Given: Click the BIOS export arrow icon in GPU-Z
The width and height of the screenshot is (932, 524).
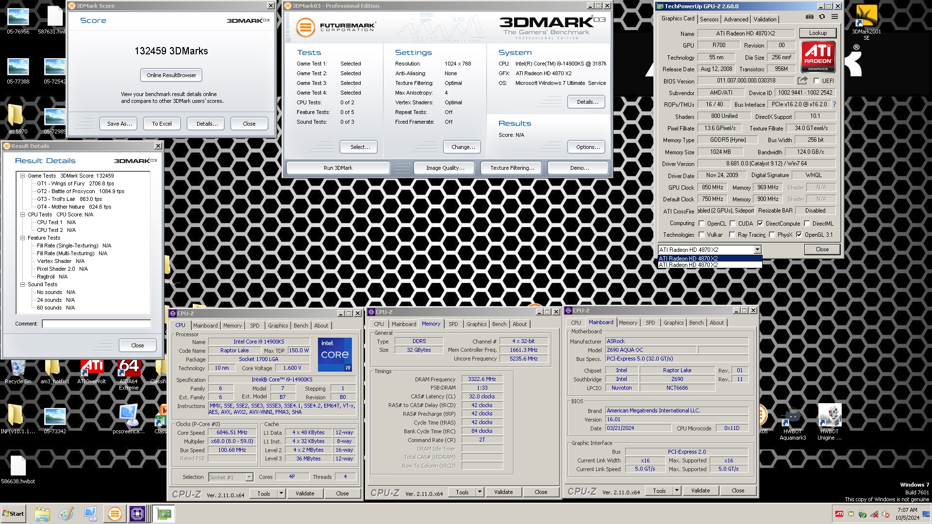Looking at the screenshot, I should [802, 81].
